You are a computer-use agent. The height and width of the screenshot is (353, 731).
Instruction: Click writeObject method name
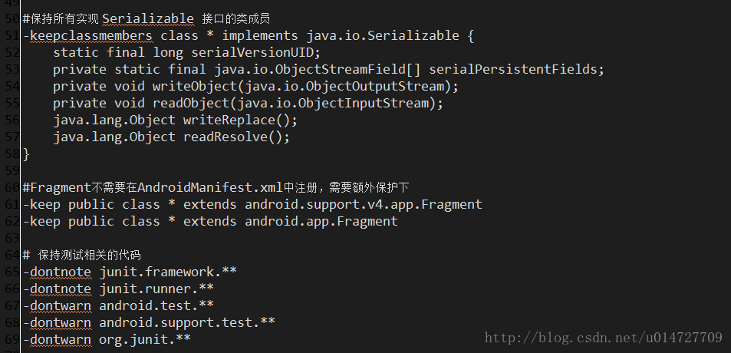pos(194,86)
